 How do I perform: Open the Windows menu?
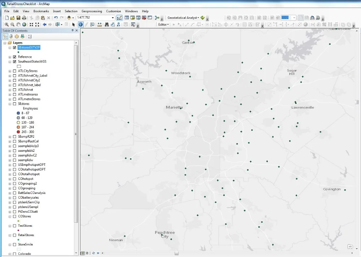click(x=131, y=11)
